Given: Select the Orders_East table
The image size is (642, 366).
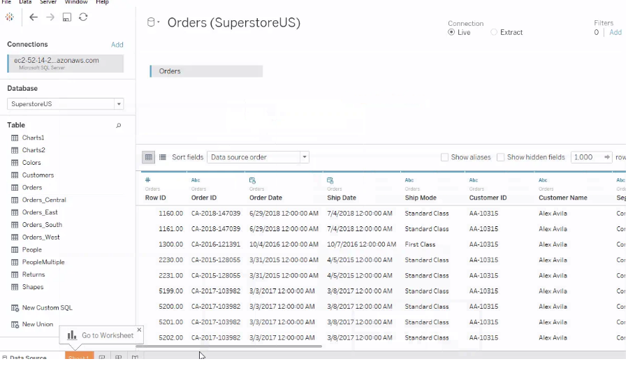Looking at the screenshot, I should pos(39,212).
